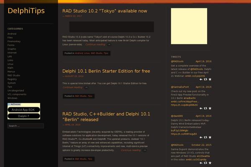The width and height of the screenshot is (251, 167).
Task: Favorite the @david99 tweet with the star
Action: pyautogui.click(x=210, y=137)
